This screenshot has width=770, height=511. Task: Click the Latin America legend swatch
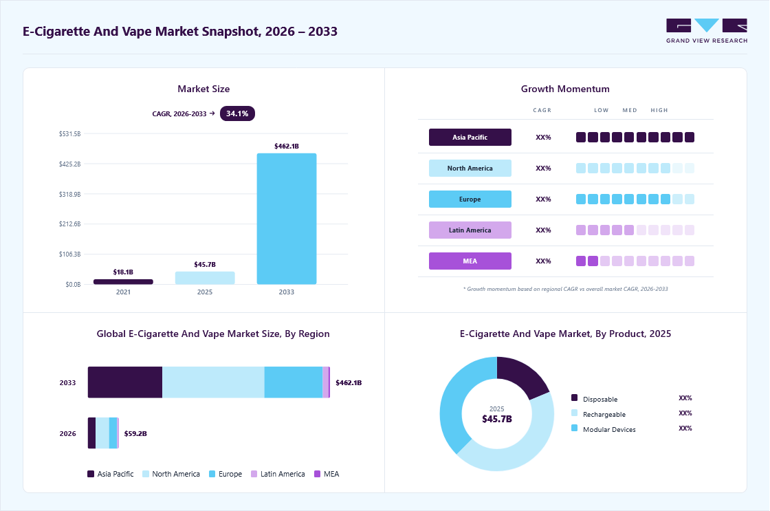pyautogui.click(x=254, y=474)
